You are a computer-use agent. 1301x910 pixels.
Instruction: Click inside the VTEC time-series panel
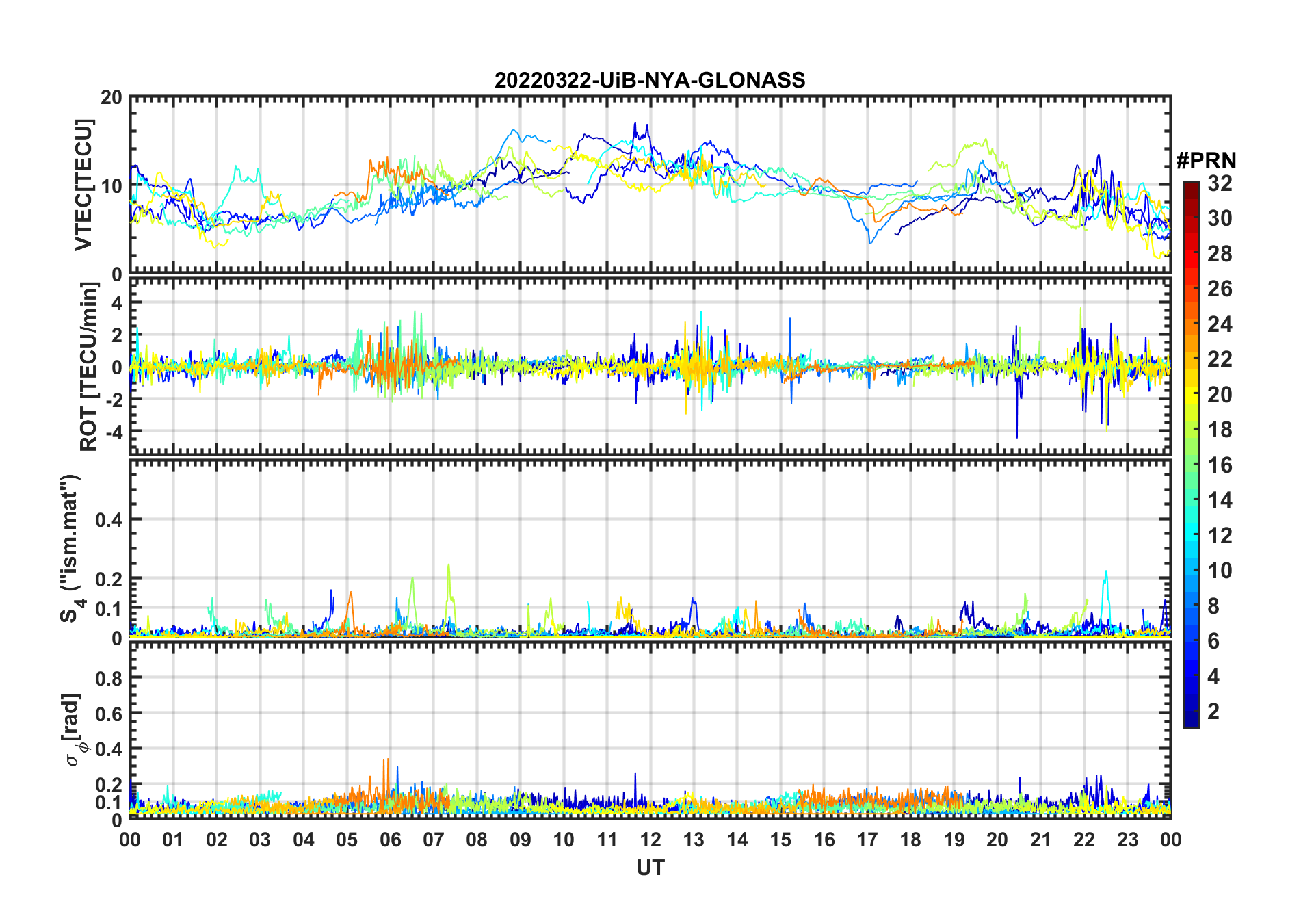pos(650,185)
